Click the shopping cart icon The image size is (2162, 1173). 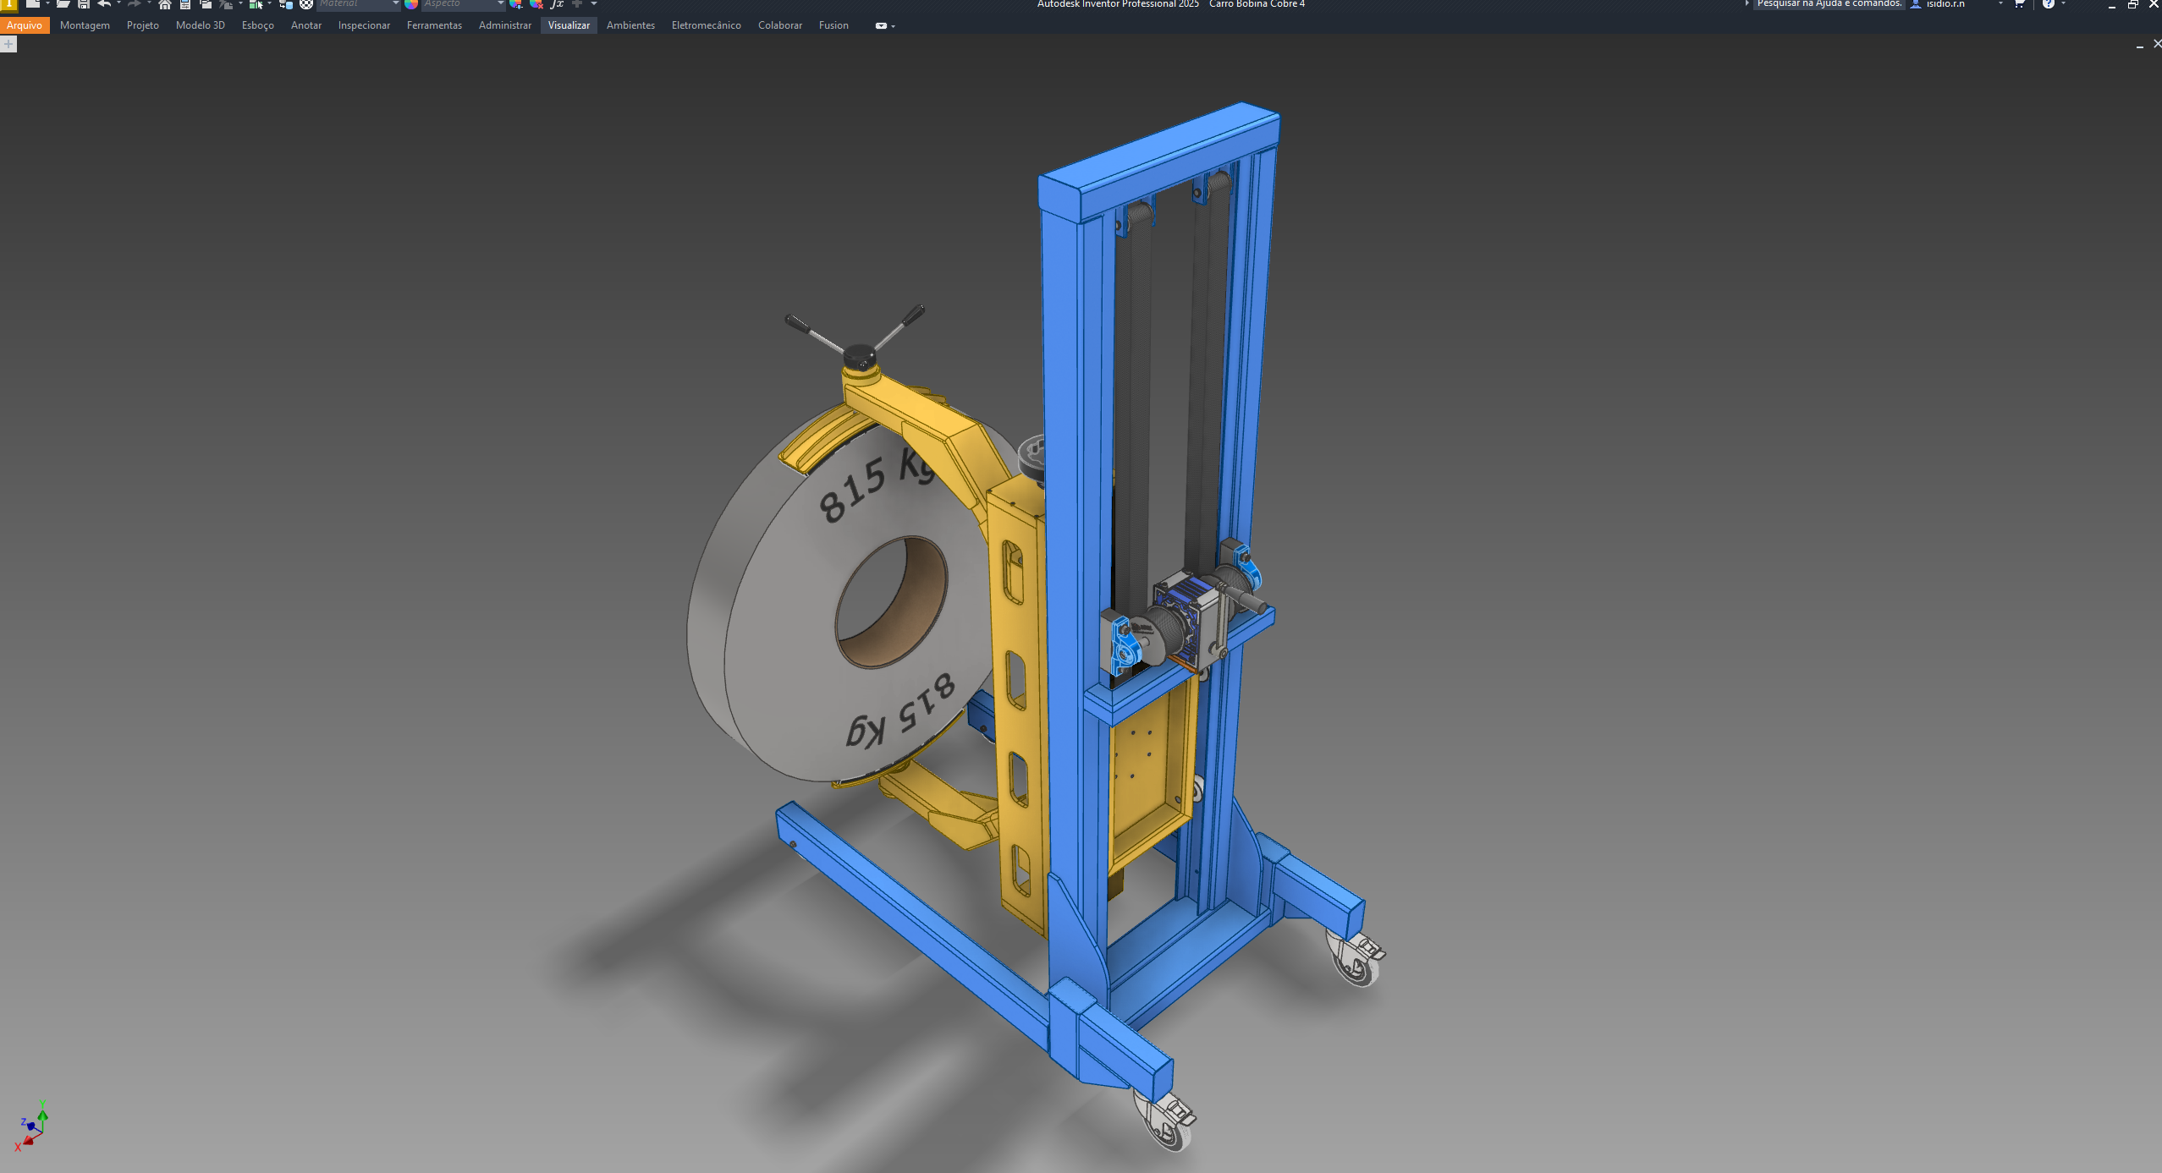(2019, 3)
